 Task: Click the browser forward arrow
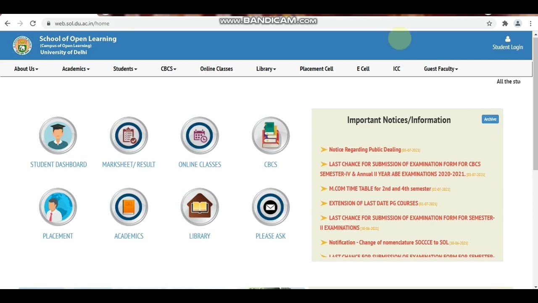tap(20, 24)
